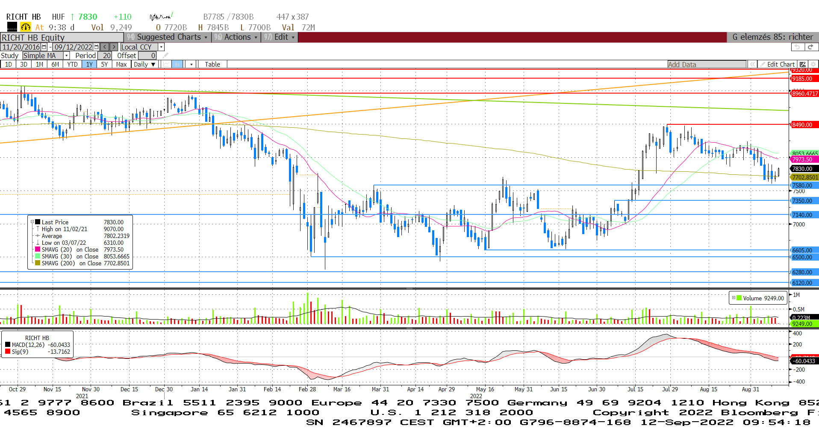Collapse the Last Price legend box

pos(32,222)
